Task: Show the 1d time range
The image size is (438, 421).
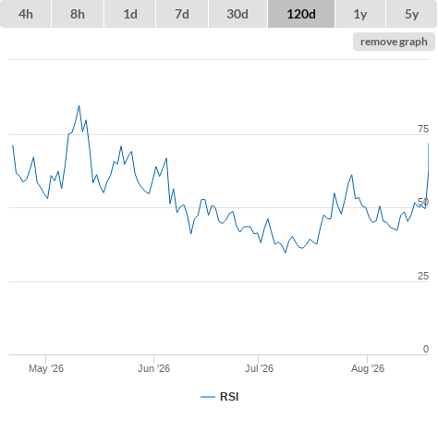Action: [x=130, y=14]
